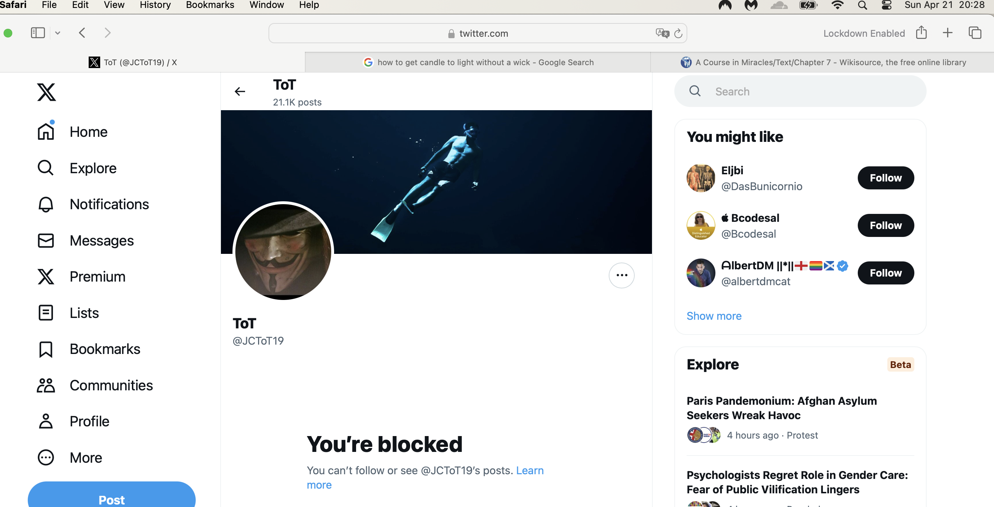Image resolution: width=994 pixels, height=507 pixels.
Task: Click the Safari translate icon in address bar
Action: (x=662, y=33)
